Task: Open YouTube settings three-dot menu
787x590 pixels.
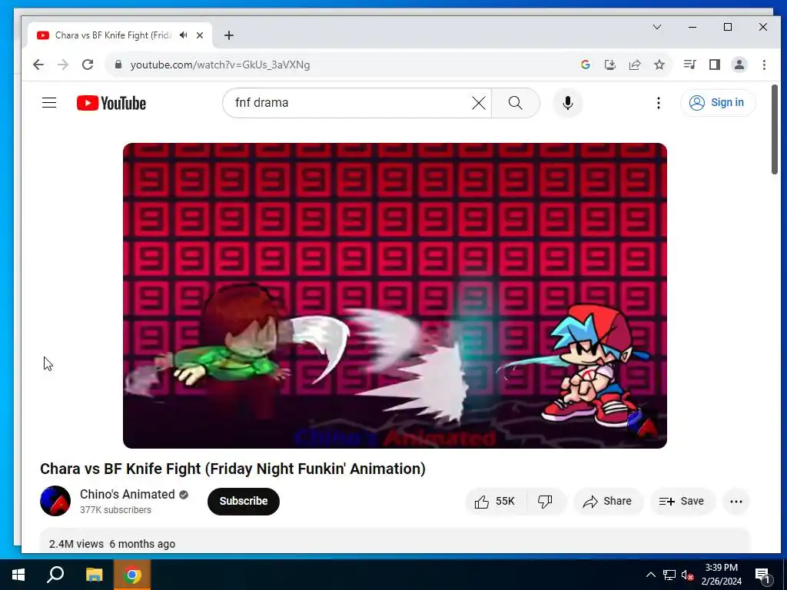Action: point(659,103)
